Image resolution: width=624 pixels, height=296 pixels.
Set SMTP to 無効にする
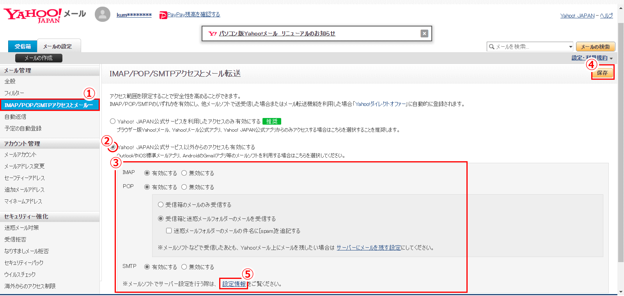coord(184,267)
